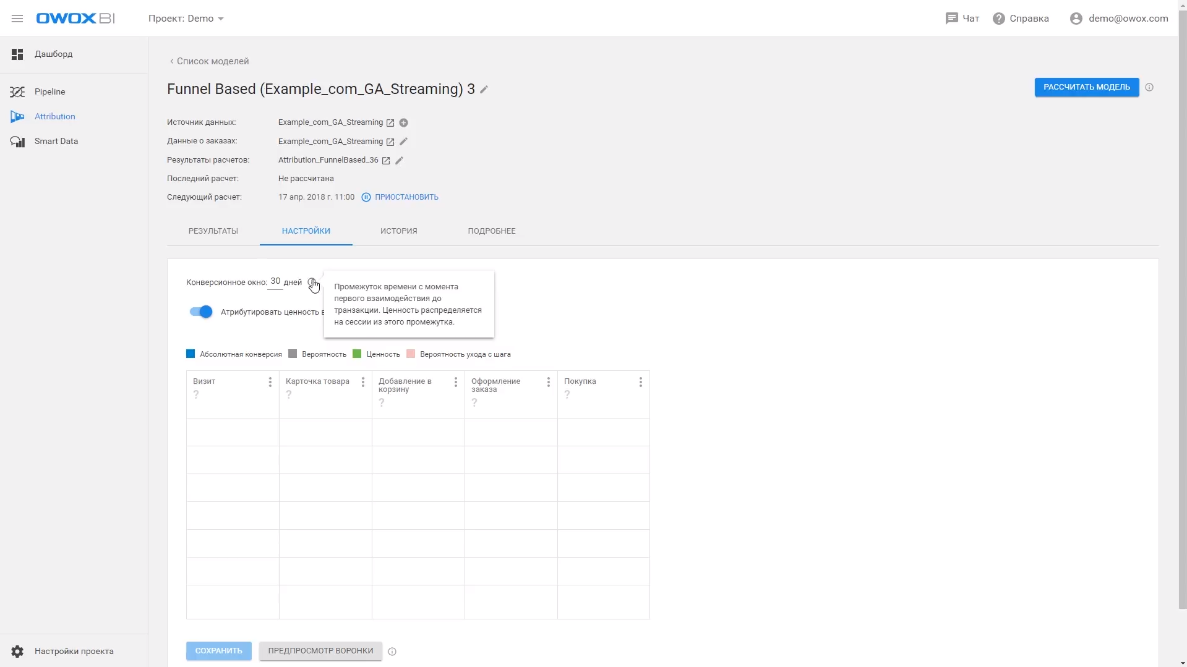Open data source Example_com_GA_Streaming in new window
The width and height of the screenshot is (1187, 667).
point(390,123)
